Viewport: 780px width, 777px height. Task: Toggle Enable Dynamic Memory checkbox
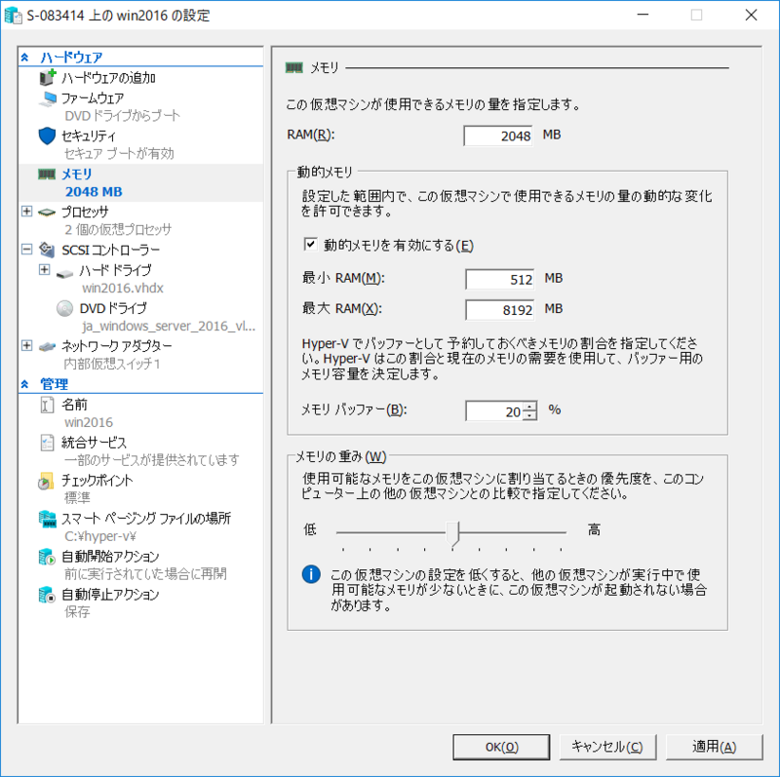tap(310, 245)
